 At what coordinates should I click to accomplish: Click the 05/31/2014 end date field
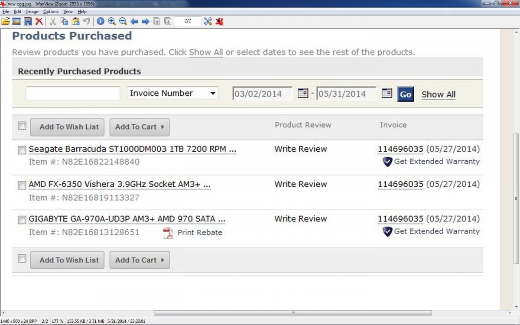347,94
